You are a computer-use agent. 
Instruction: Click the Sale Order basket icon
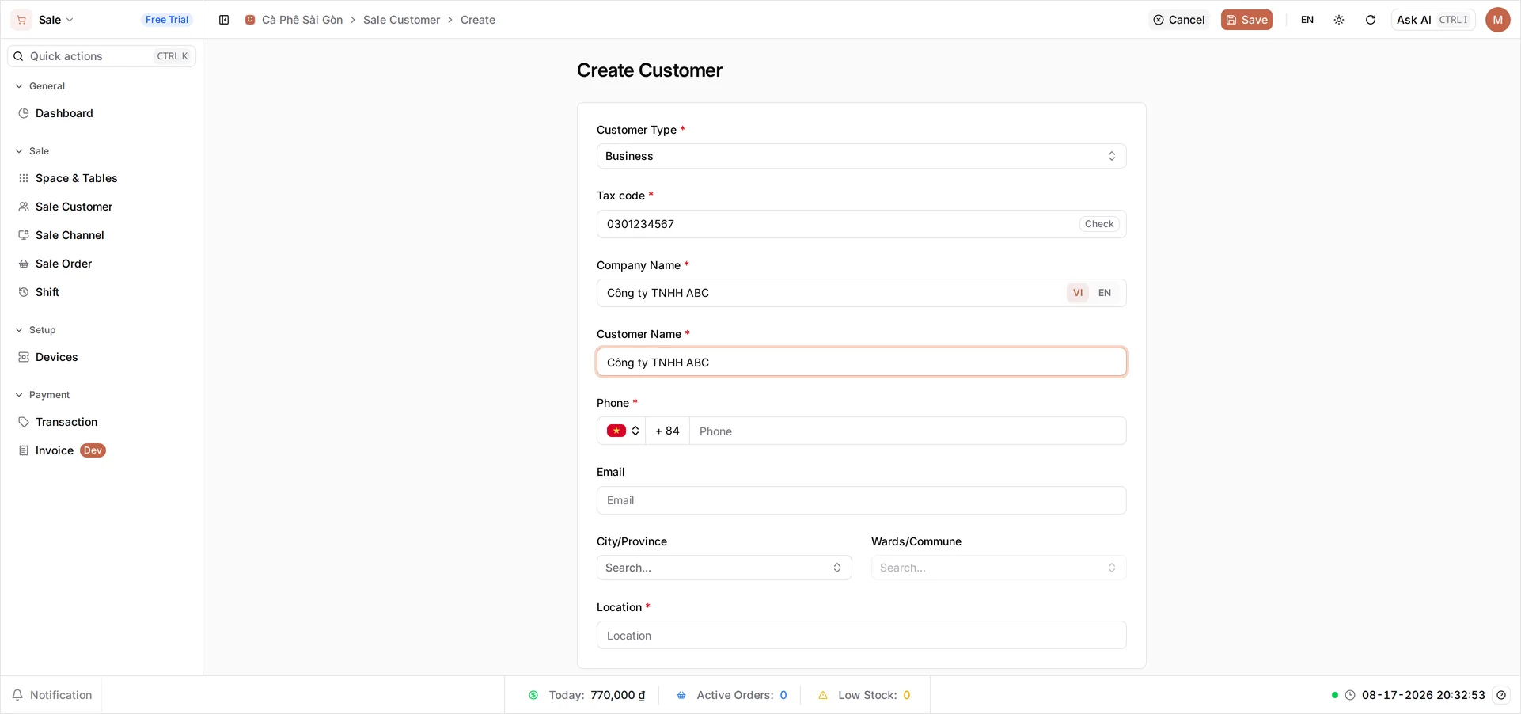coord(24,264)
